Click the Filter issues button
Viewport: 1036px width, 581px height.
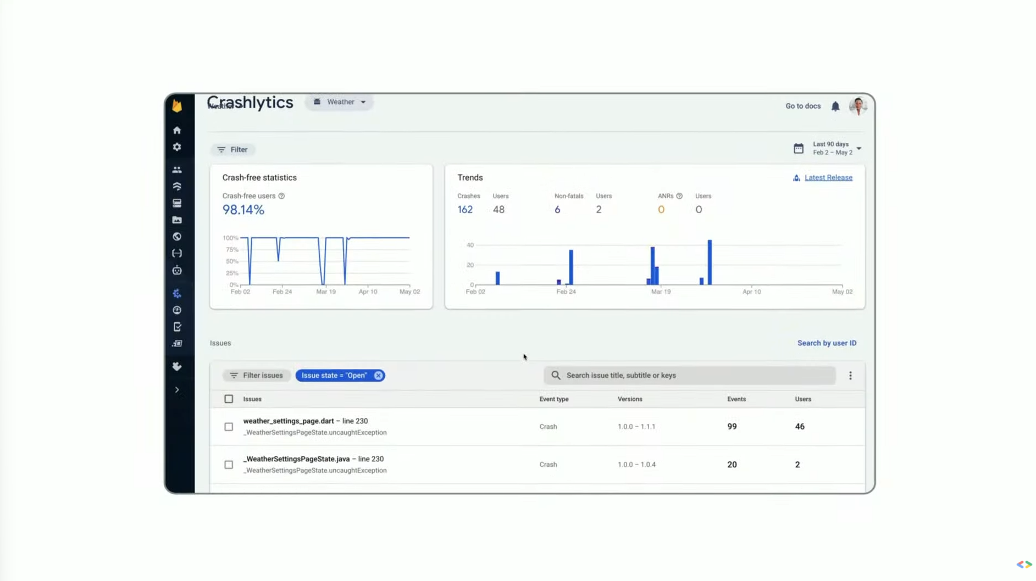point(257,376)
